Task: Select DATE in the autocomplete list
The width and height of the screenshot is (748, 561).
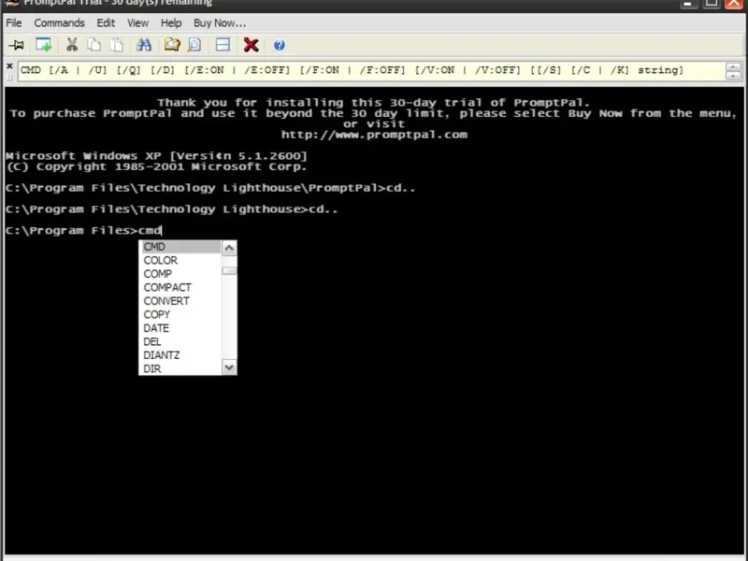Action: 180,328
